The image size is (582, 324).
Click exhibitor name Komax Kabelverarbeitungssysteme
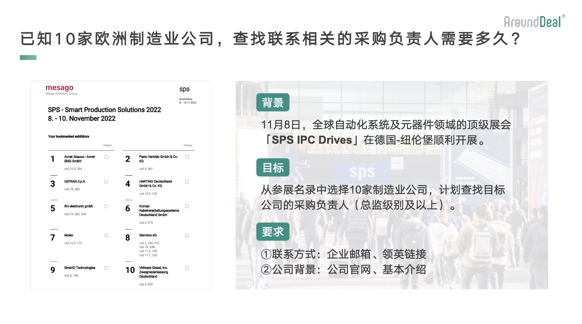click(159, 210)
